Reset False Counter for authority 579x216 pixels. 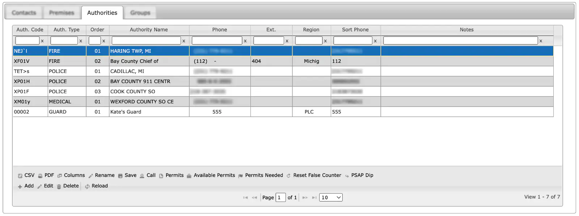click(x=314, y=175)
